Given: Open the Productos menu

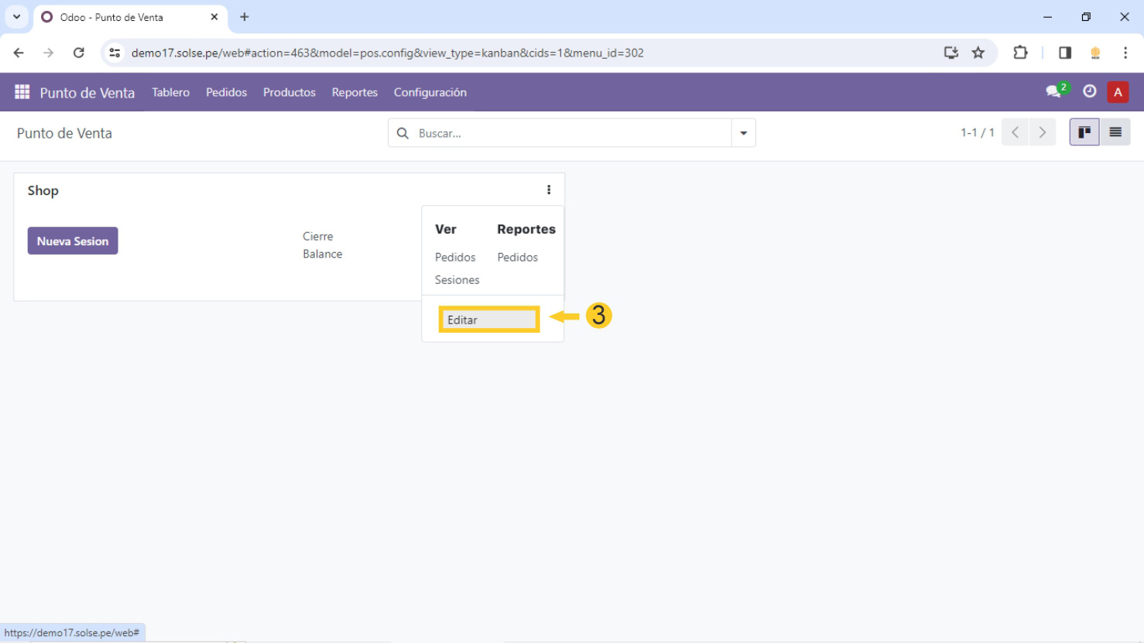Looking at the screenshot, I should tap(289, 92).
